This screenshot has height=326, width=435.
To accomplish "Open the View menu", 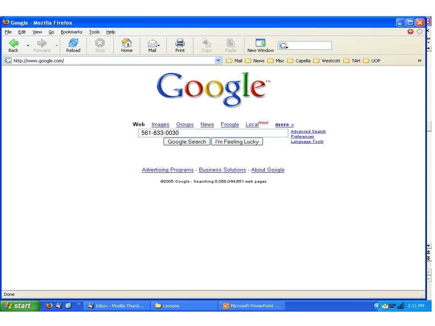I will coord(37,32).
